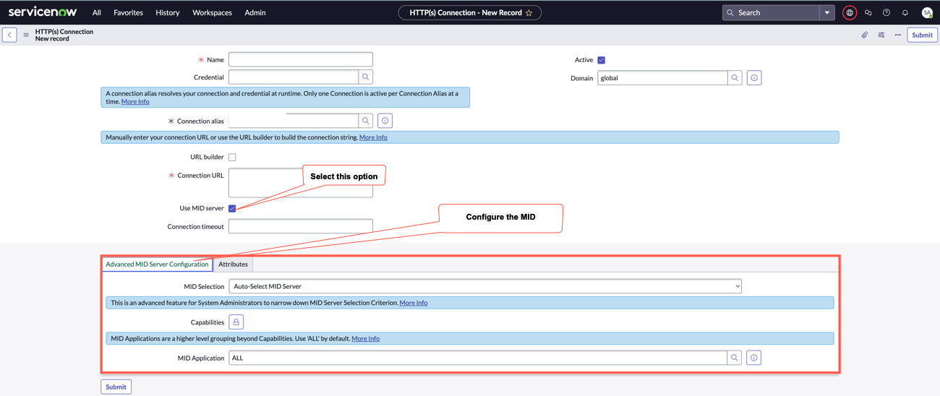
Task: Preview the Connection alias record info icon
Action: [385, 121]
